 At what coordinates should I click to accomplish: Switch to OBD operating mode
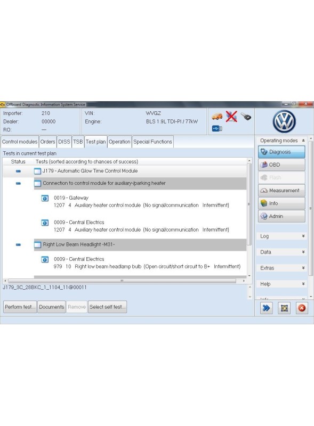click(281, 165)
